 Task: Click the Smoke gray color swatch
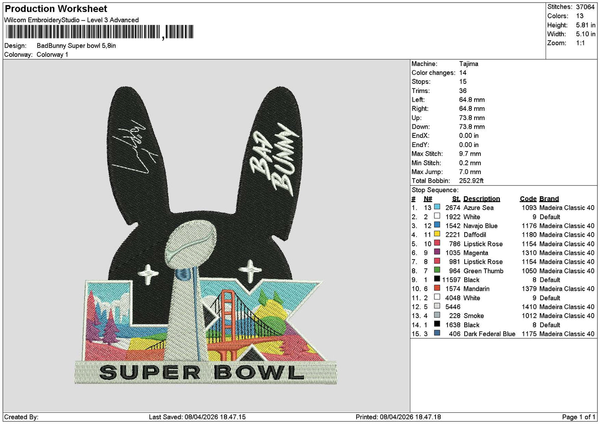coord(437,315)
